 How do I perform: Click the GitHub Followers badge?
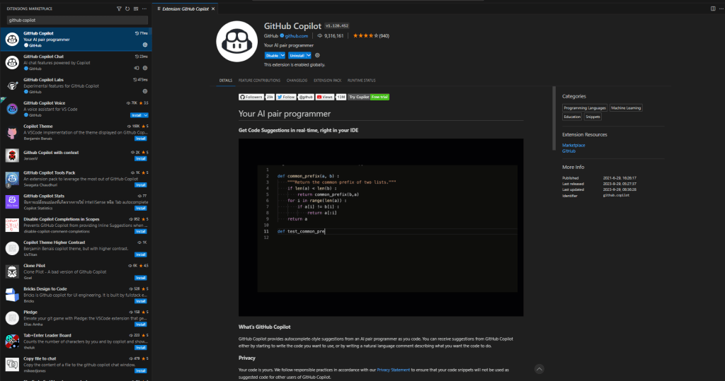coord(256,97)
